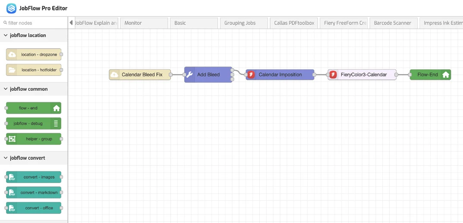Screen dimensions: 463x223
Task: Select the jobflow - debug palette node
Action: (34, 124)
